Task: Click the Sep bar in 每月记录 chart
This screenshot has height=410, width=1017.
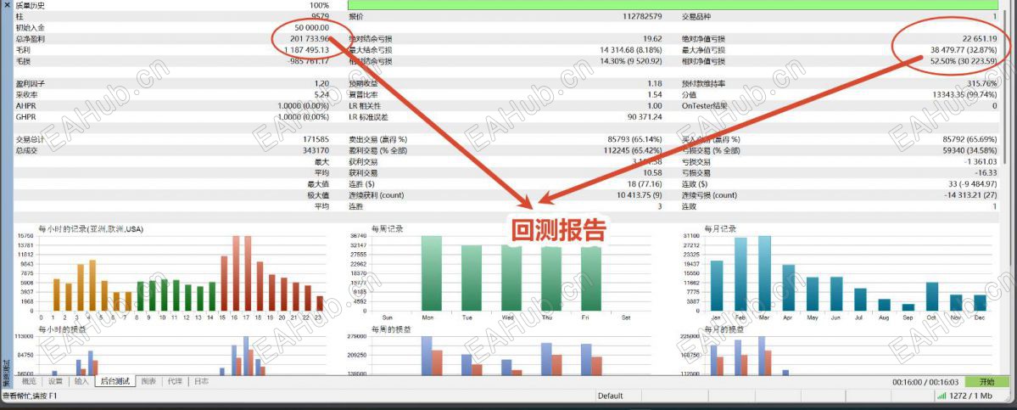Action: click(908, 308)
